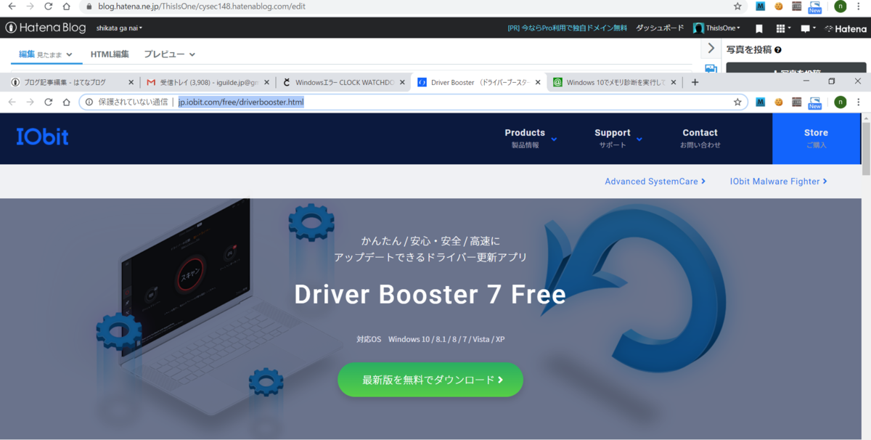The image size is (871, 440).
Task: Open the Hatena services grid dropdown
Action: (783, 28)
